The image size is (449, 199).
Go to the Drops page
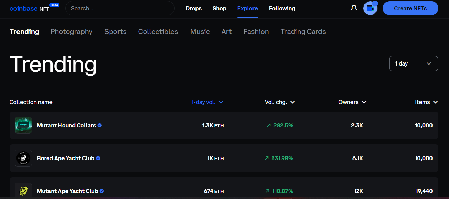194,8
